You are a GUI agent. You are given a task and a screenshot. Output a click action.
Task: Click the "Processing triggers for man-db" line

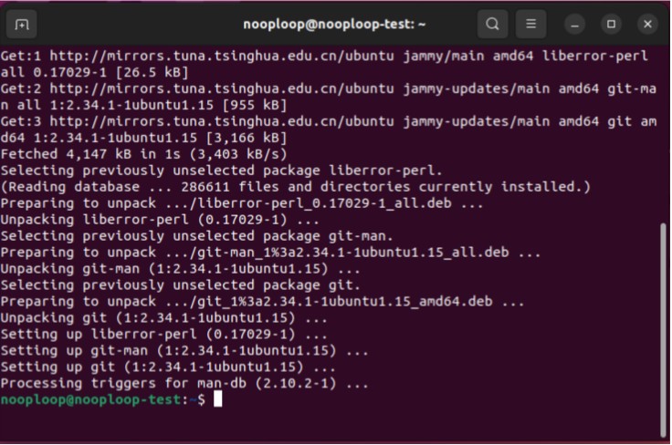point(184,384)
